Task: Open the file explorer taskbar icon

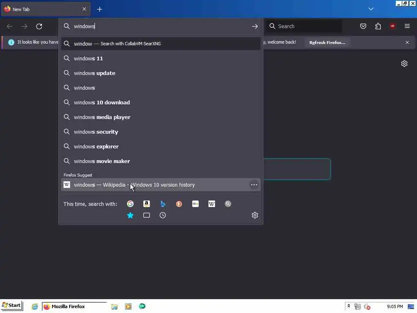Action: coord(114,306)
